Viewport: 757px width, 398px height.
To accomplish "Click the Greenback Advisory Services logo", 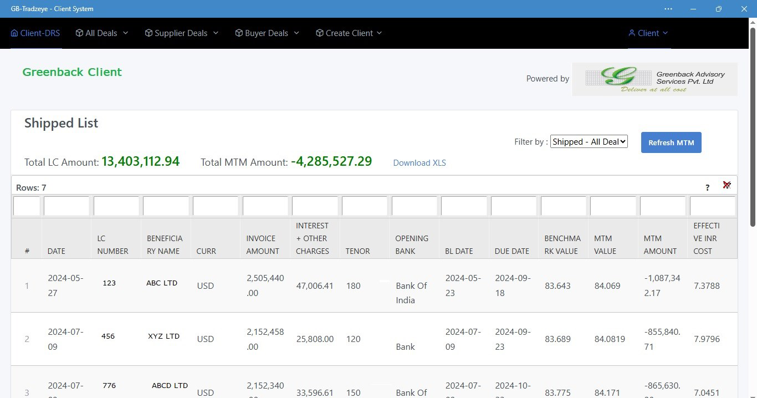I will click(654, 79).
